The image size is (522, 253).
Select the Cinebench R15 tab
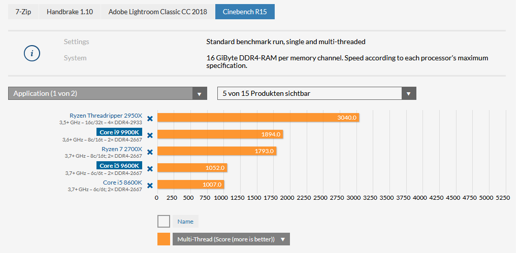[245, 12]
